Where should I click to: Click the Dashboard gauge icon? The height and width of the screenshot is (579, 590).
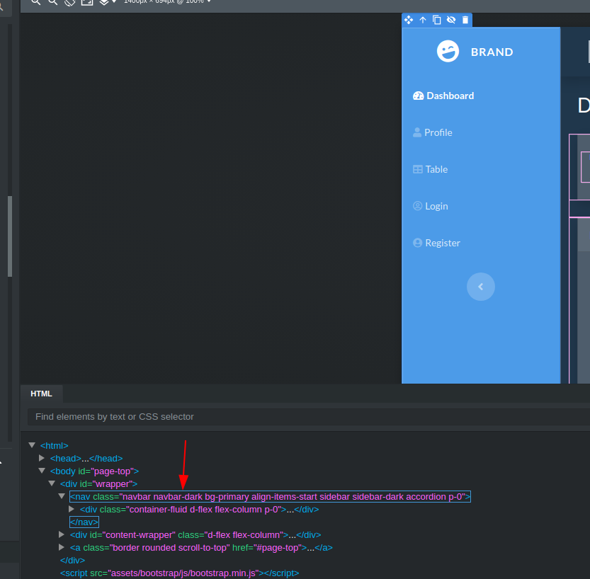(x=418, y=96)
